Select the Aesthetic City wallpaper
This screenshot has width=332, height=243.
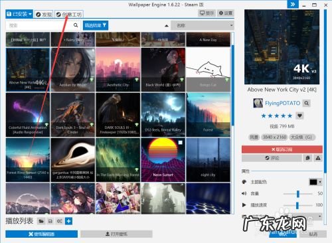118,70
